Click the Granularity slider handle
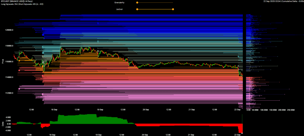 (x=137, y=2)
